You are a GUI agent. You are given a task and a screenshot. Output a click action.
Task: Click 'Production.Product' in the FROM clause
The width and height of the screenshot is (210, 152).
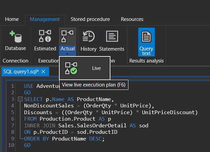67,119
